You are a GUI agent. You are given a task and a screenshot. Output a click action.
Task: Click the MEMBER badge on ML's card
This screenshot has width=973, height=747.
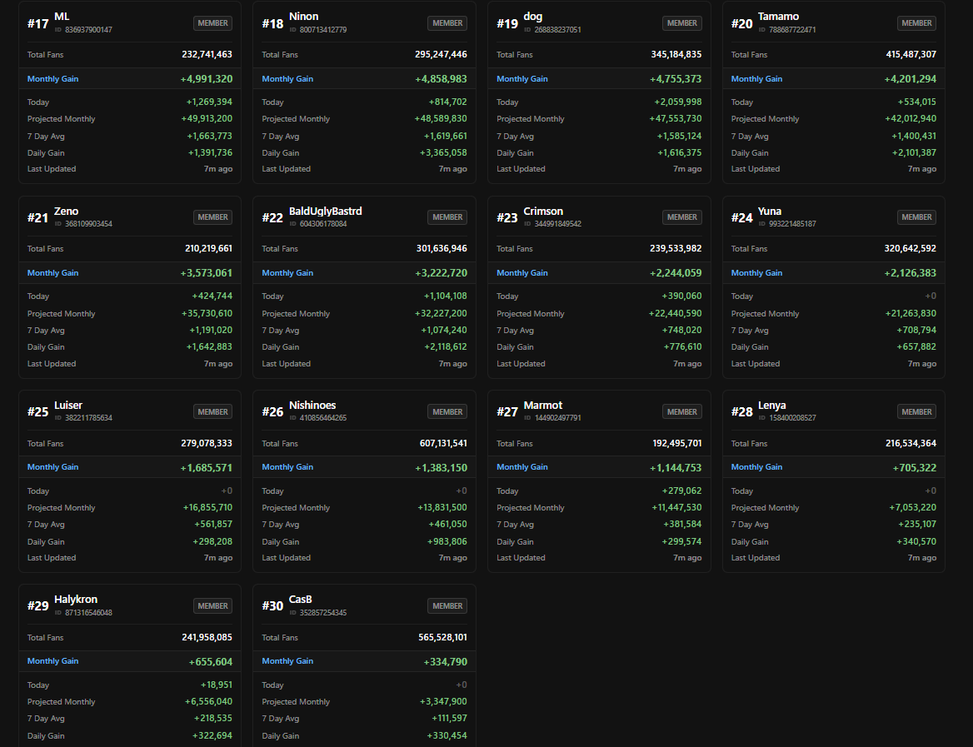pos(213,23)
